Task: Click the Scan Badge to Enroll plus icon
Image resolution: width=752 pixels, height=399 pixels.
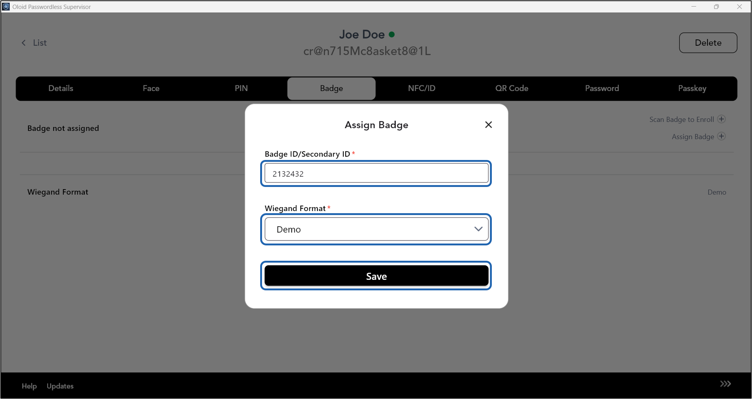Action: click(721, 119)
